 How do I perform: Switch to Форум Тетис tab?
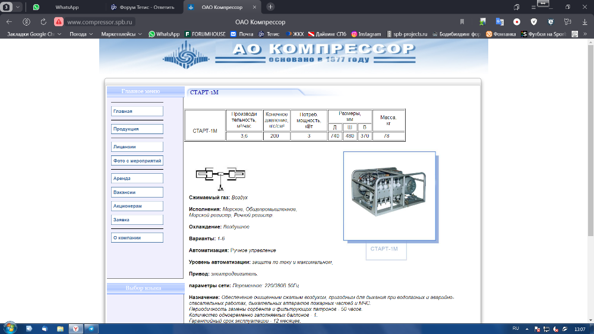pos(143,7)
